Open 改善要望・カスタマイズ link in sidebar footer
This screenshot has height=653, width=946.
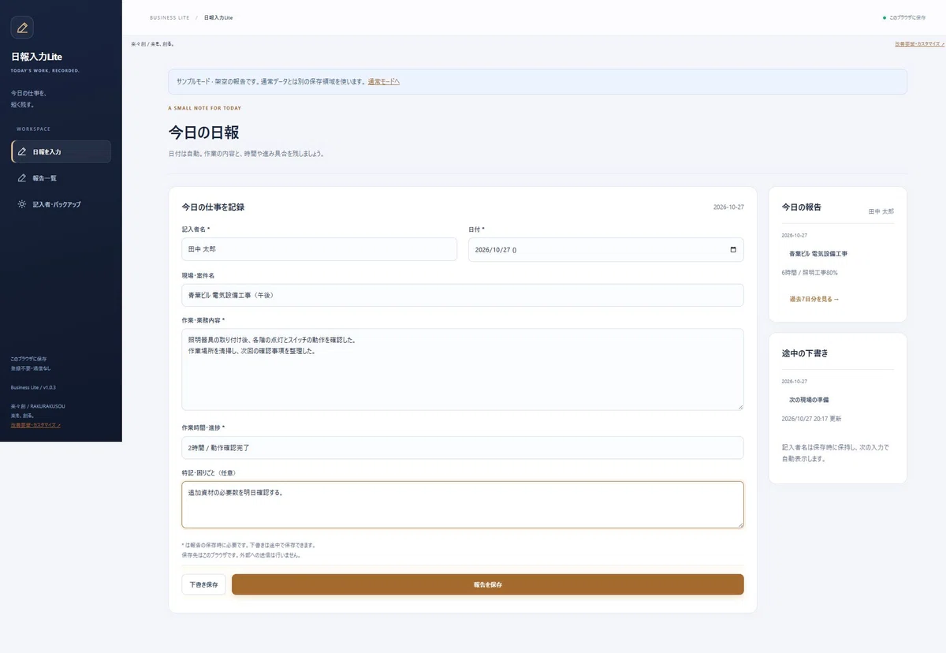(35, 425)
